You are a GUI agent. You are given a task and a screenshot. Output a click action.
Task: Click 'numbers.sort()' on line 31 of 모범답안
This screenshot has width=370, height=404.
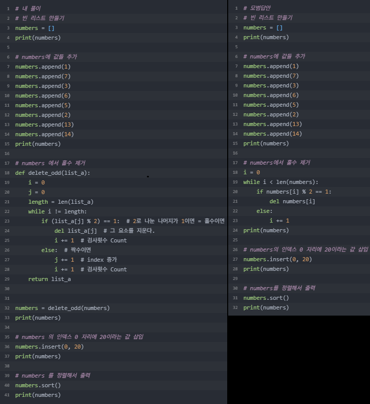click(266, 298)
